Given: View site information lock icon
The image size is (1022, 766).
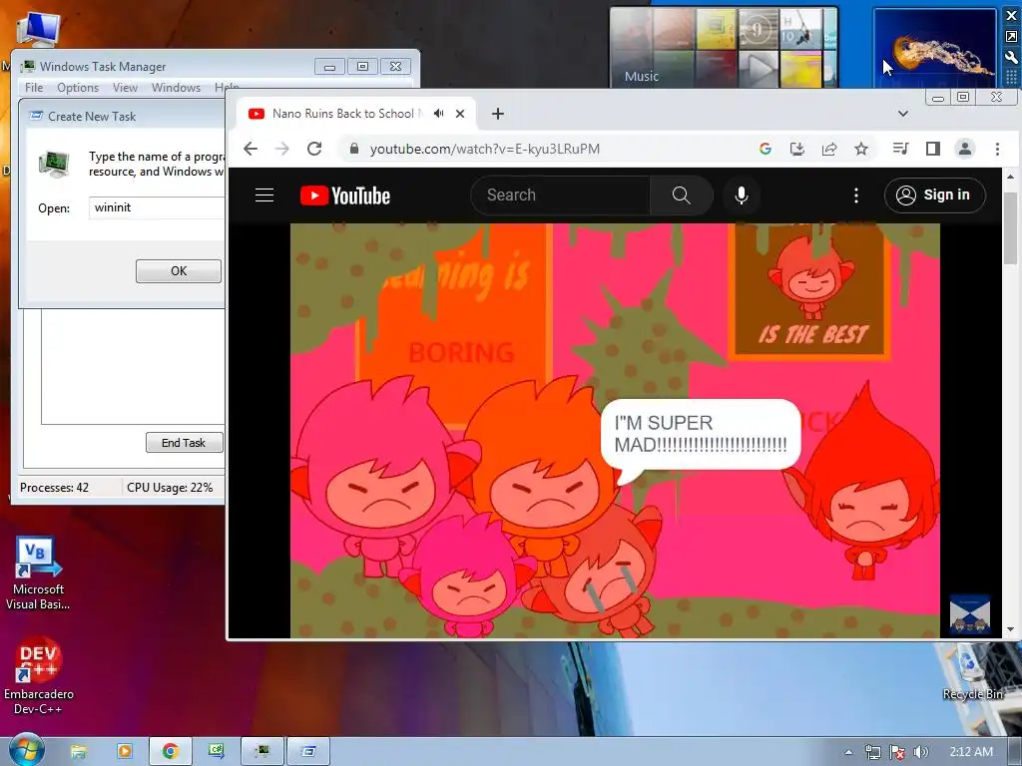Looking at the screenshot, I should point(353,149).
